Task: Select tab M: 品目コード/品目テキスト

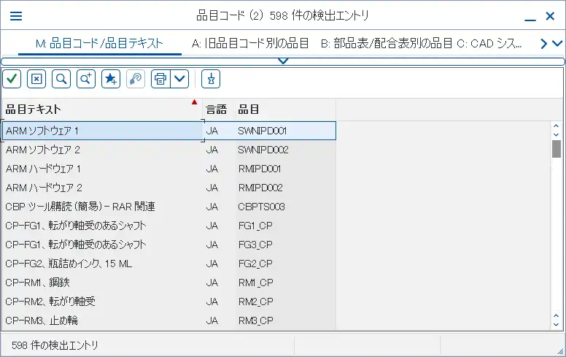Action: coord(99,44)
